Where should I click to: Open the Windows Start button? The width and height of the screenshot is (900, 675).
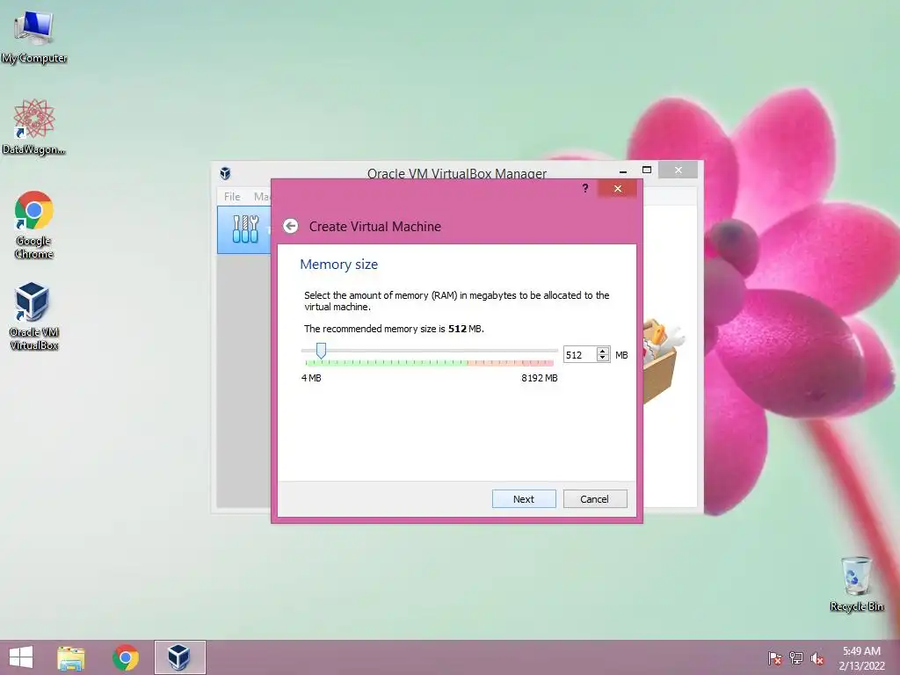(x=21, y=657)
